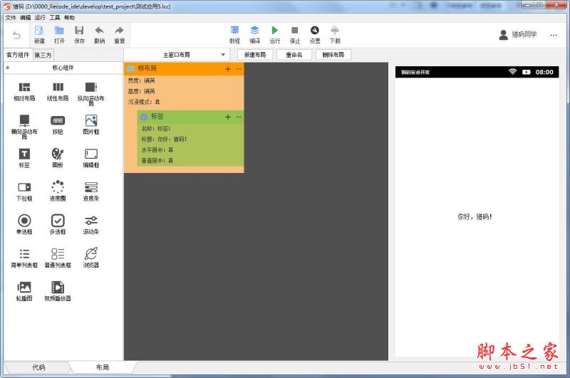
Task: Click the 下载 (Download) cloud icon
Action: 335,34
